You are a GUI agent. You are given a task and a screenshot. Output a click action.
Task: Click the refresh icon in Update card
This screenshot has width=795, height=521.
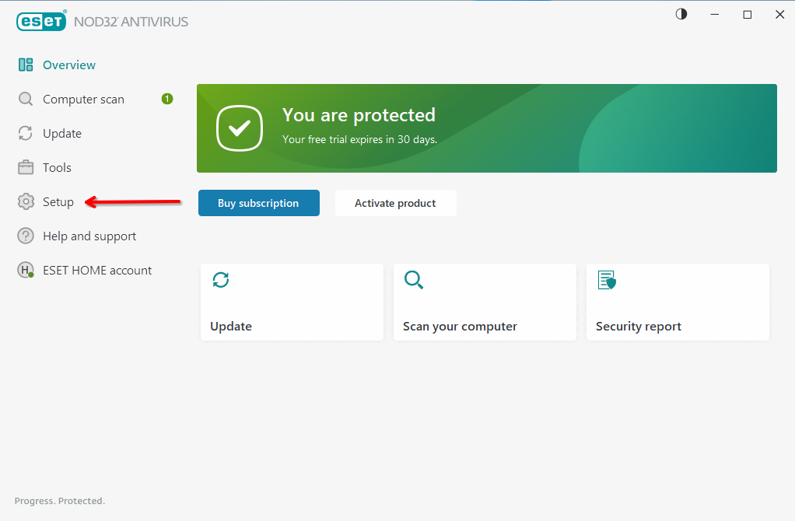[221, 280]
